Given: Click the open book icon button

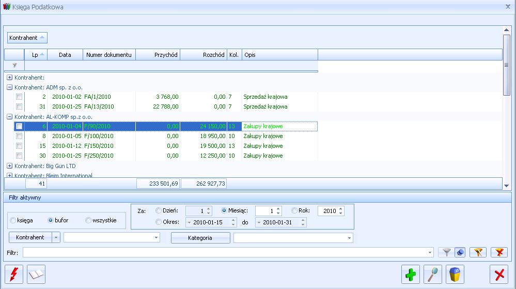Looking at the screenshot, I should (36, 274).
